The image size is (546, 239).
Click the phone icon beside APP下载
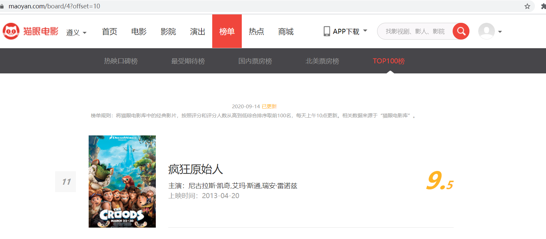(326, 31)
